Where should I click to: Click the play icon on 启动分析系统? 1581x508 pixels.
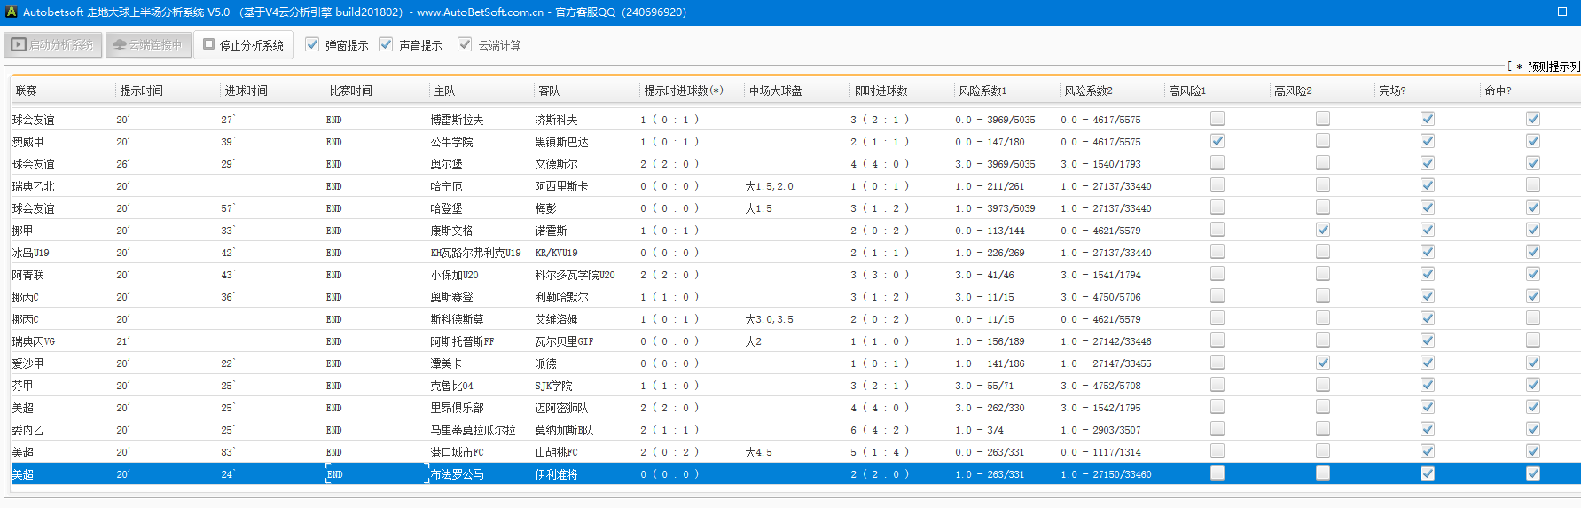[19, 44]
